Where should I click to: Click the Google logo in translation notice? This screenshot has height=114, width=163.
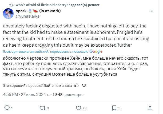(96, 51)
